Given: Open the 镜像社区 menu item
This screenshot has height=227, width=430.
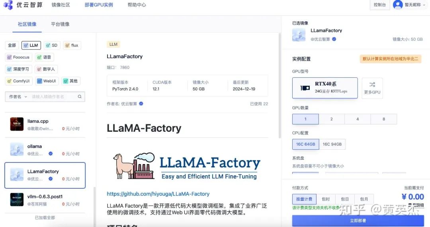Looking at the screenshot, I should [61, 5].
